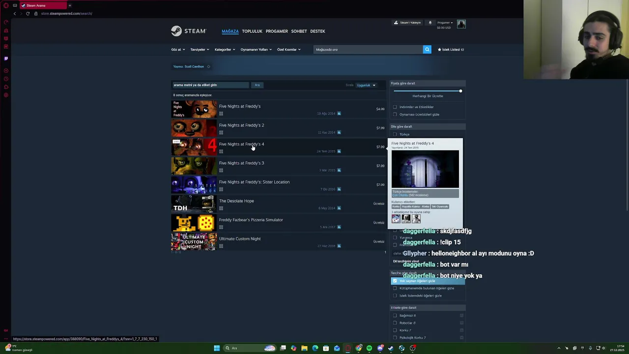Tick the Korku 7 tag checkbox
This screenshot has width=629, height=354.
tap(395, 330)
